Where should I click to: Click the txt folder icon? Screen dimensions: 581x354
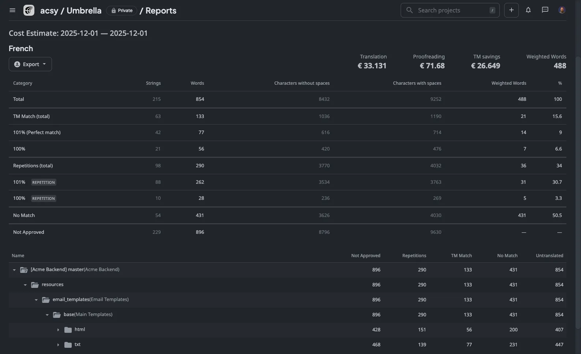click(x=68, y=345)
